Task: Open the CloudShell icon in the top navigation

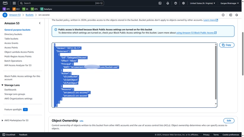Action: pyautogui.click(x=160, y=3)
